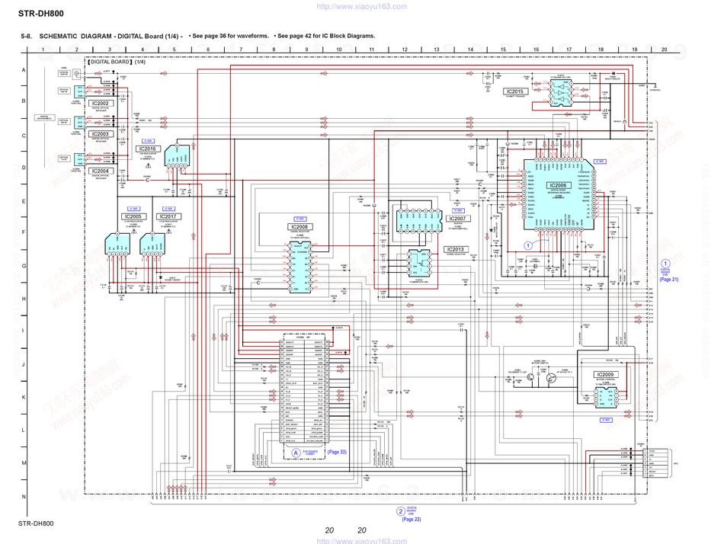Click the IC2016 label
724x544 pixels.
pyautogui.click(x=148, y=149)
